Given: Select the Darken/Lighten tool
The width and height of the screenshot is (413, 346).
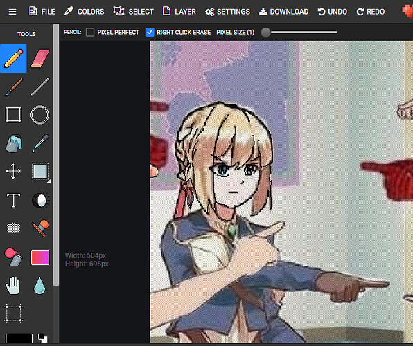Looking at the screenshot, I should click(x=40, y=200).
